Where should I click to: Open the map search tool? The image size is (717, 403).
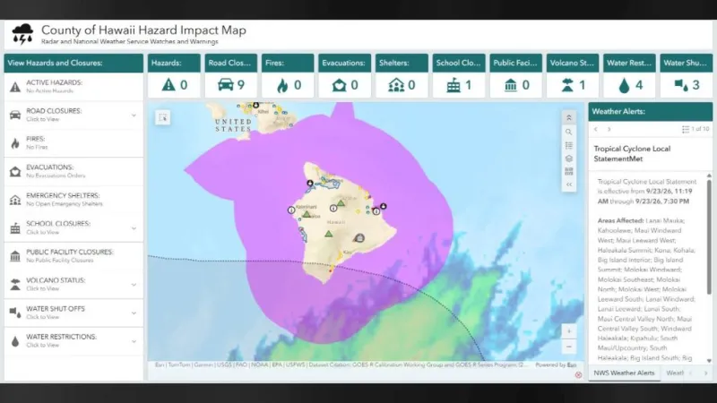(569, 132)
